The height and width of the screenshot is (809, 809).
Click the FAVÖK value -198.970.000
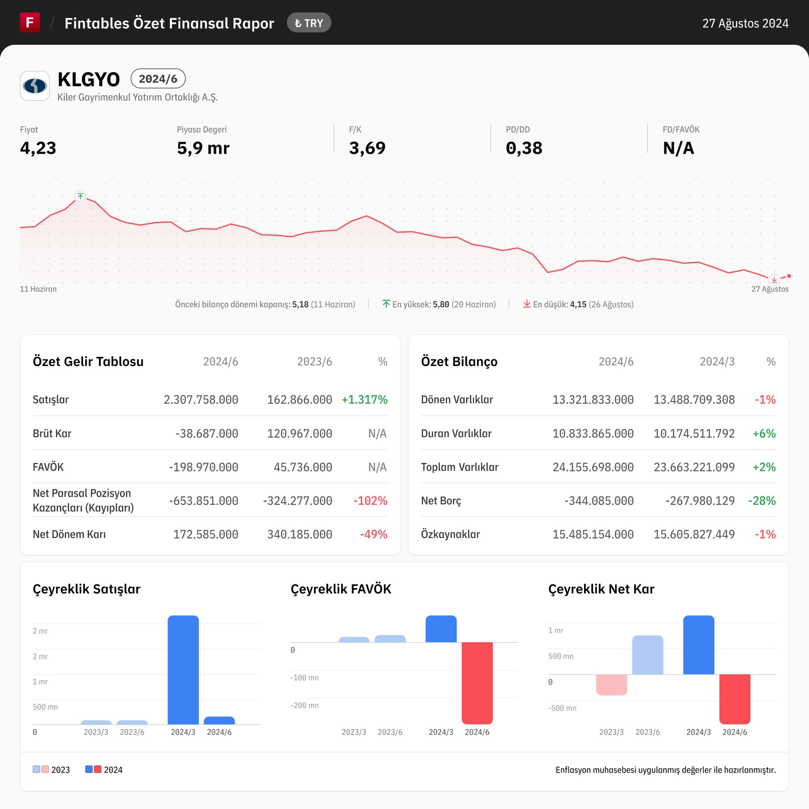[x=204, y=467]
